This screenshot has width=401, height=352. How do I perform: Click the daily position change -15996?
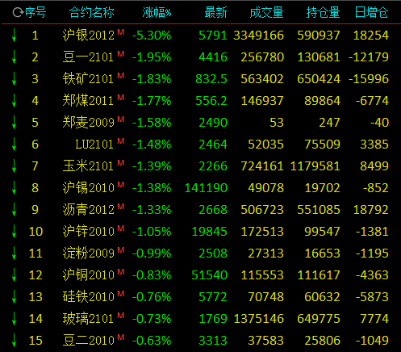tap(369, 79)
